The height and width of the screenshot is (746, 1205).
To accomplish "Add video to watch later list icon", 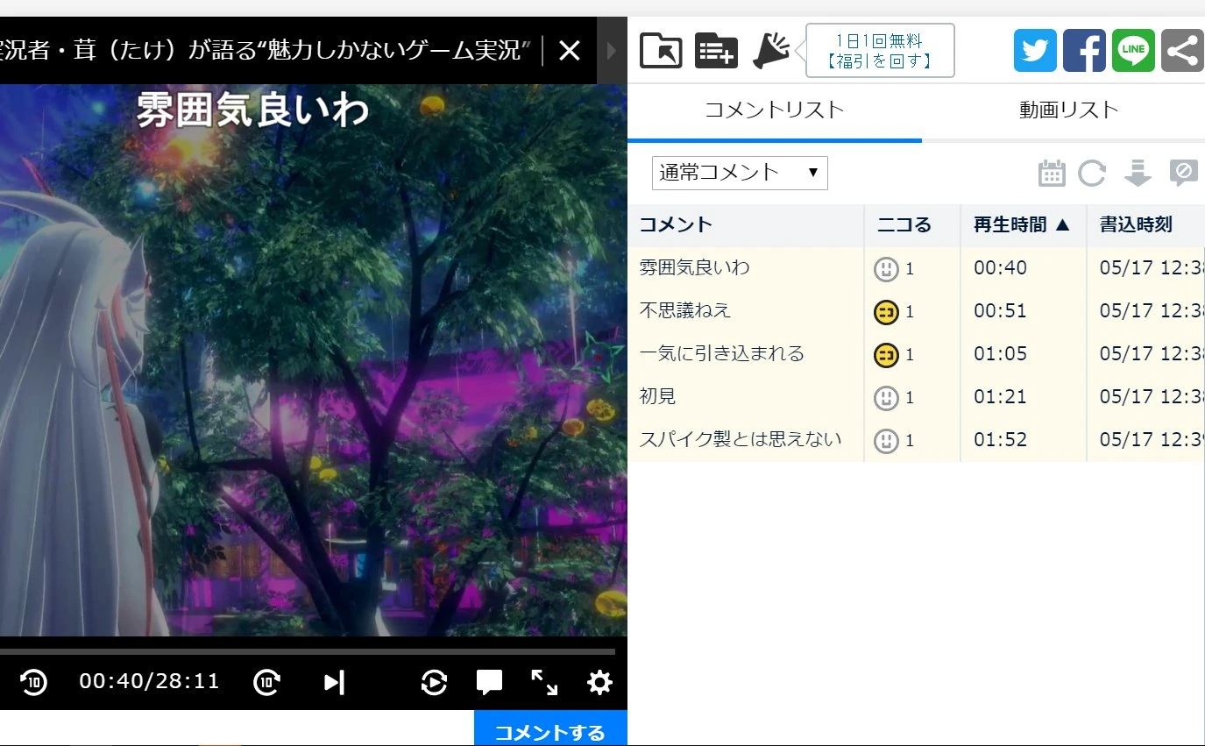I will coord(716,51).
